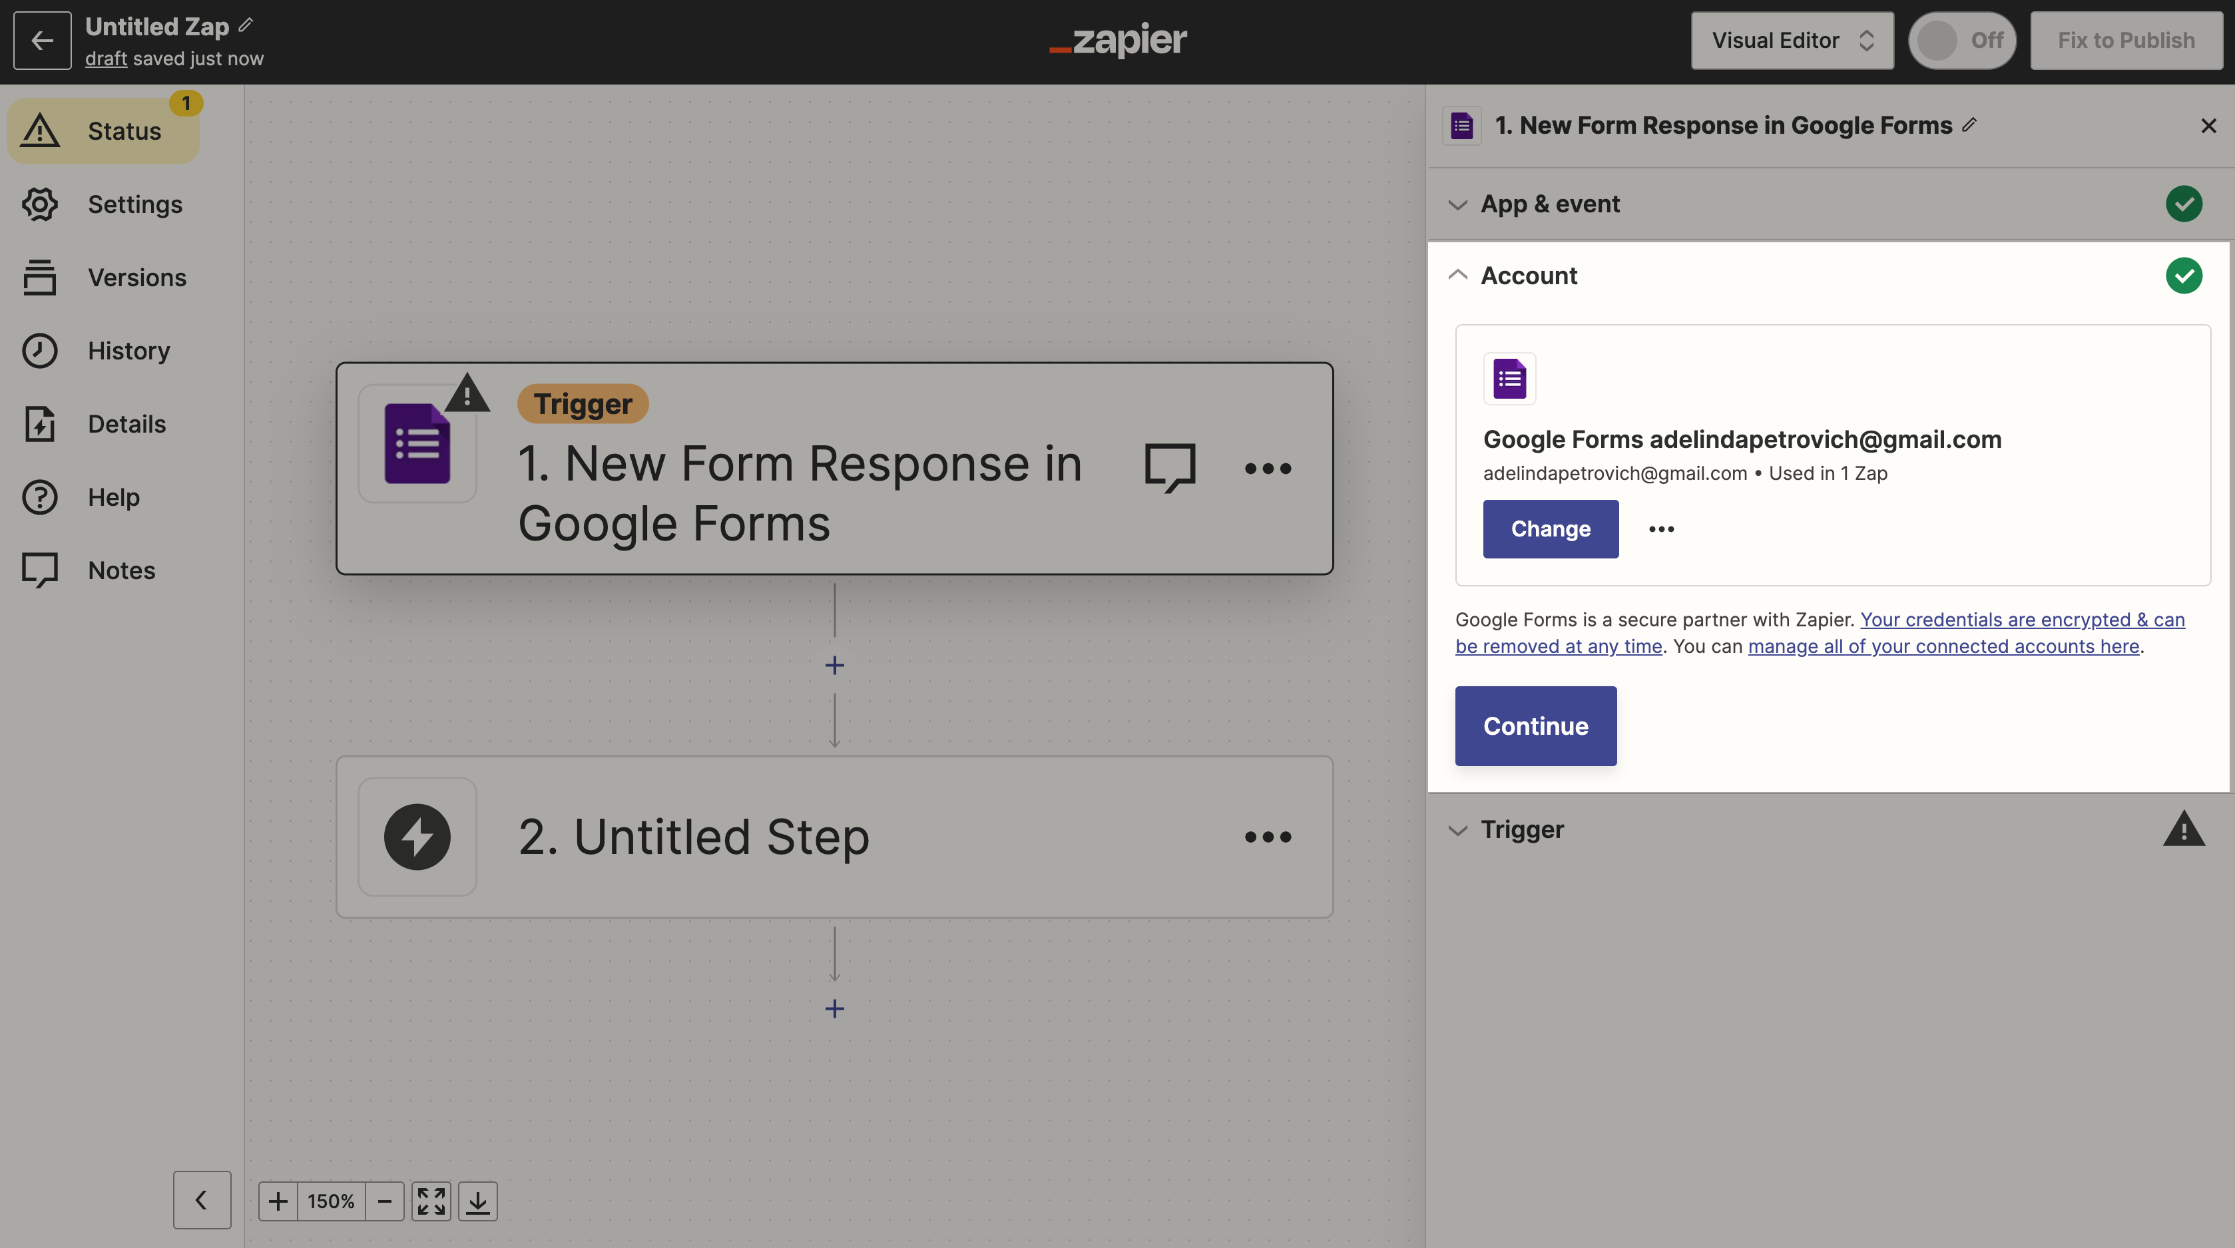Select '1. New Form Response in Google Forms' title

(x=1723, y=126)
